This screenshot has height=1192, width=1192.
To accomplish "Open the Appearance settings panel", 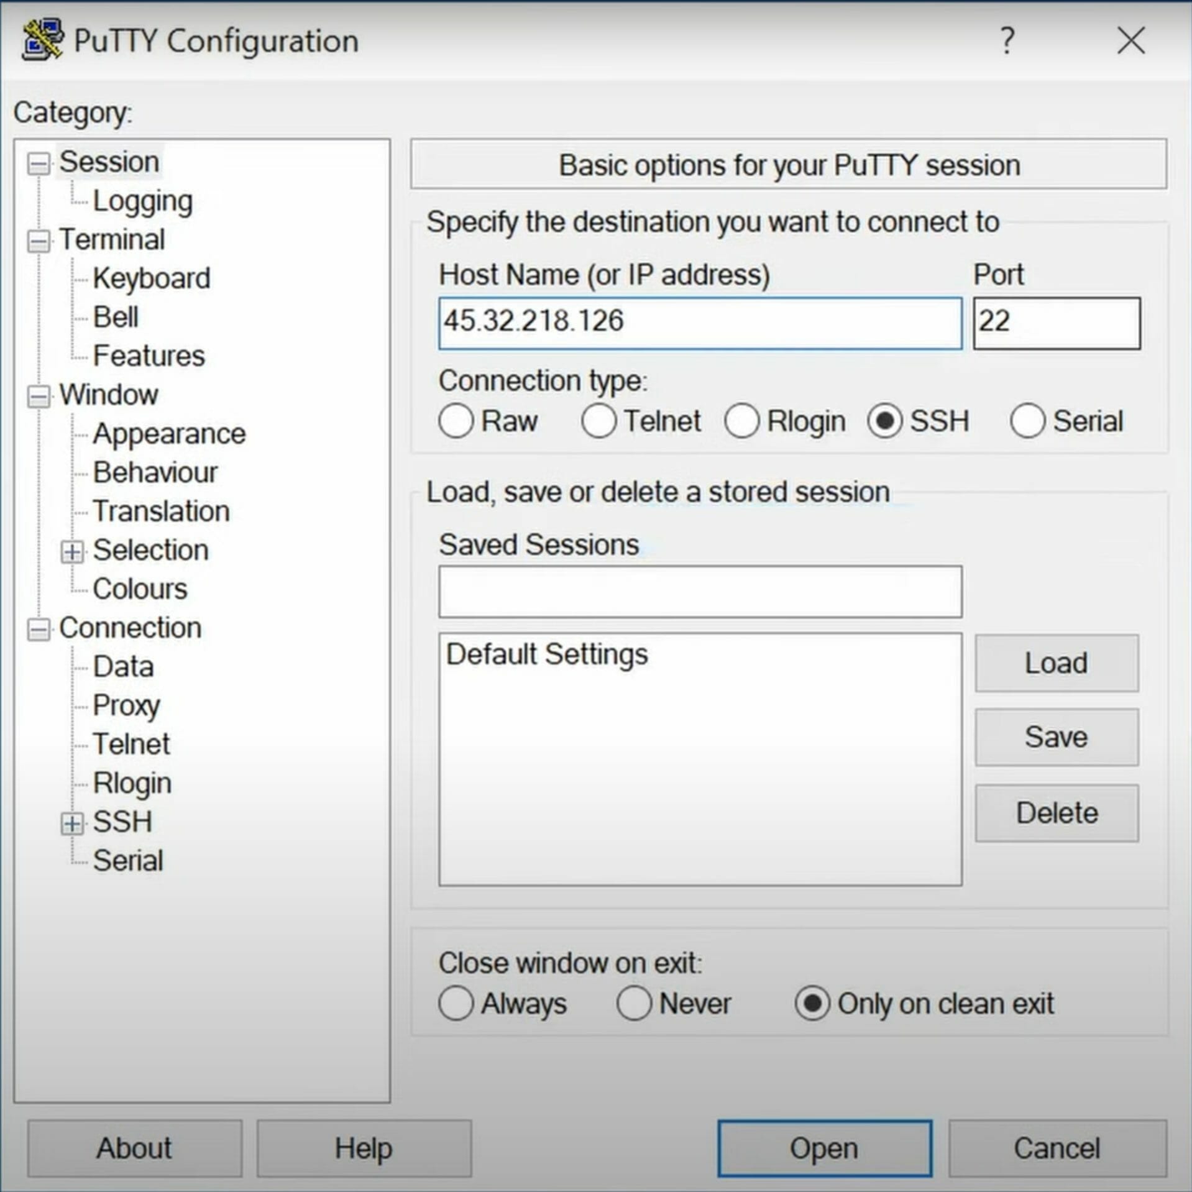I will coord(169,434).
